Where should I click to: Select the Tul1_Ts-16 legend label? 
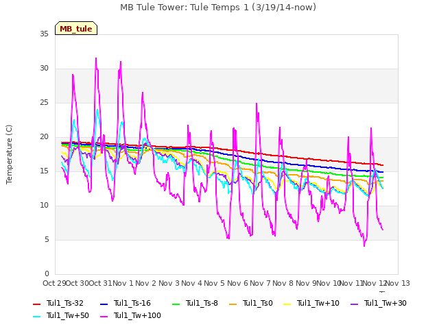point(132,303)
